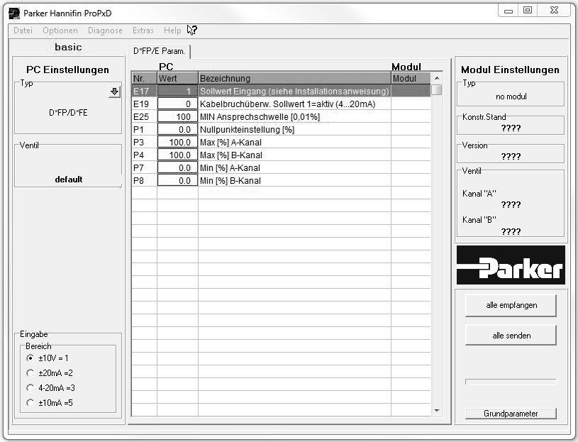Open the Optionen menu
Screen dimensions: 578x442
(x=60, y=31)
